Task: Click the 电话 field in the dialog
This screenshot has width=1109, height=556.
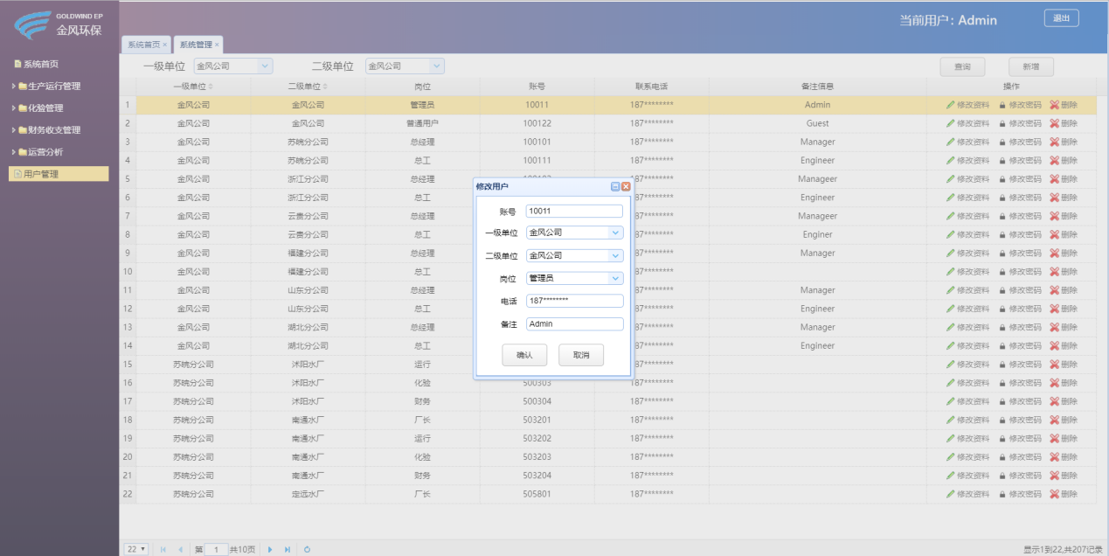Action: point(574,301)
